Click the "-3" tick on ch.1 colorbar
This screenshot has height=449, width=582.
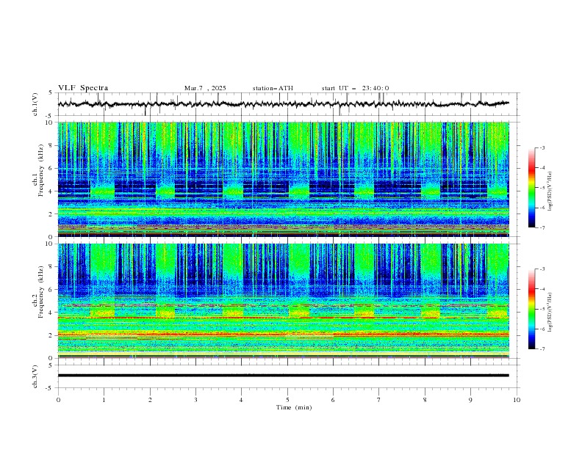pyautogui.click(x=542, y=147)
